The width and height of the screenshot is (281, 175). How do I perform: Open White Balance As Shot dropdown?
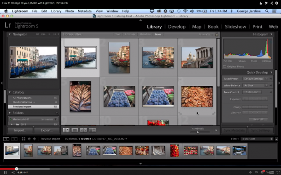tap(255, 85)
